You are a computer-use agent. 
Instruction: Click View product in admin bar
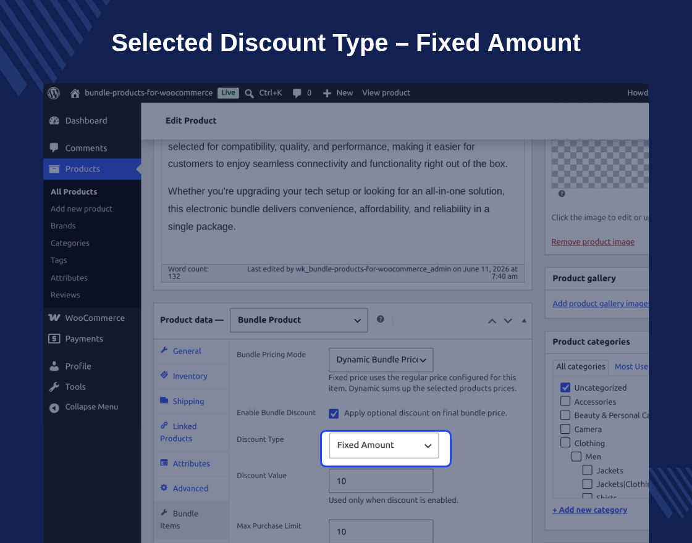[386, 93]
